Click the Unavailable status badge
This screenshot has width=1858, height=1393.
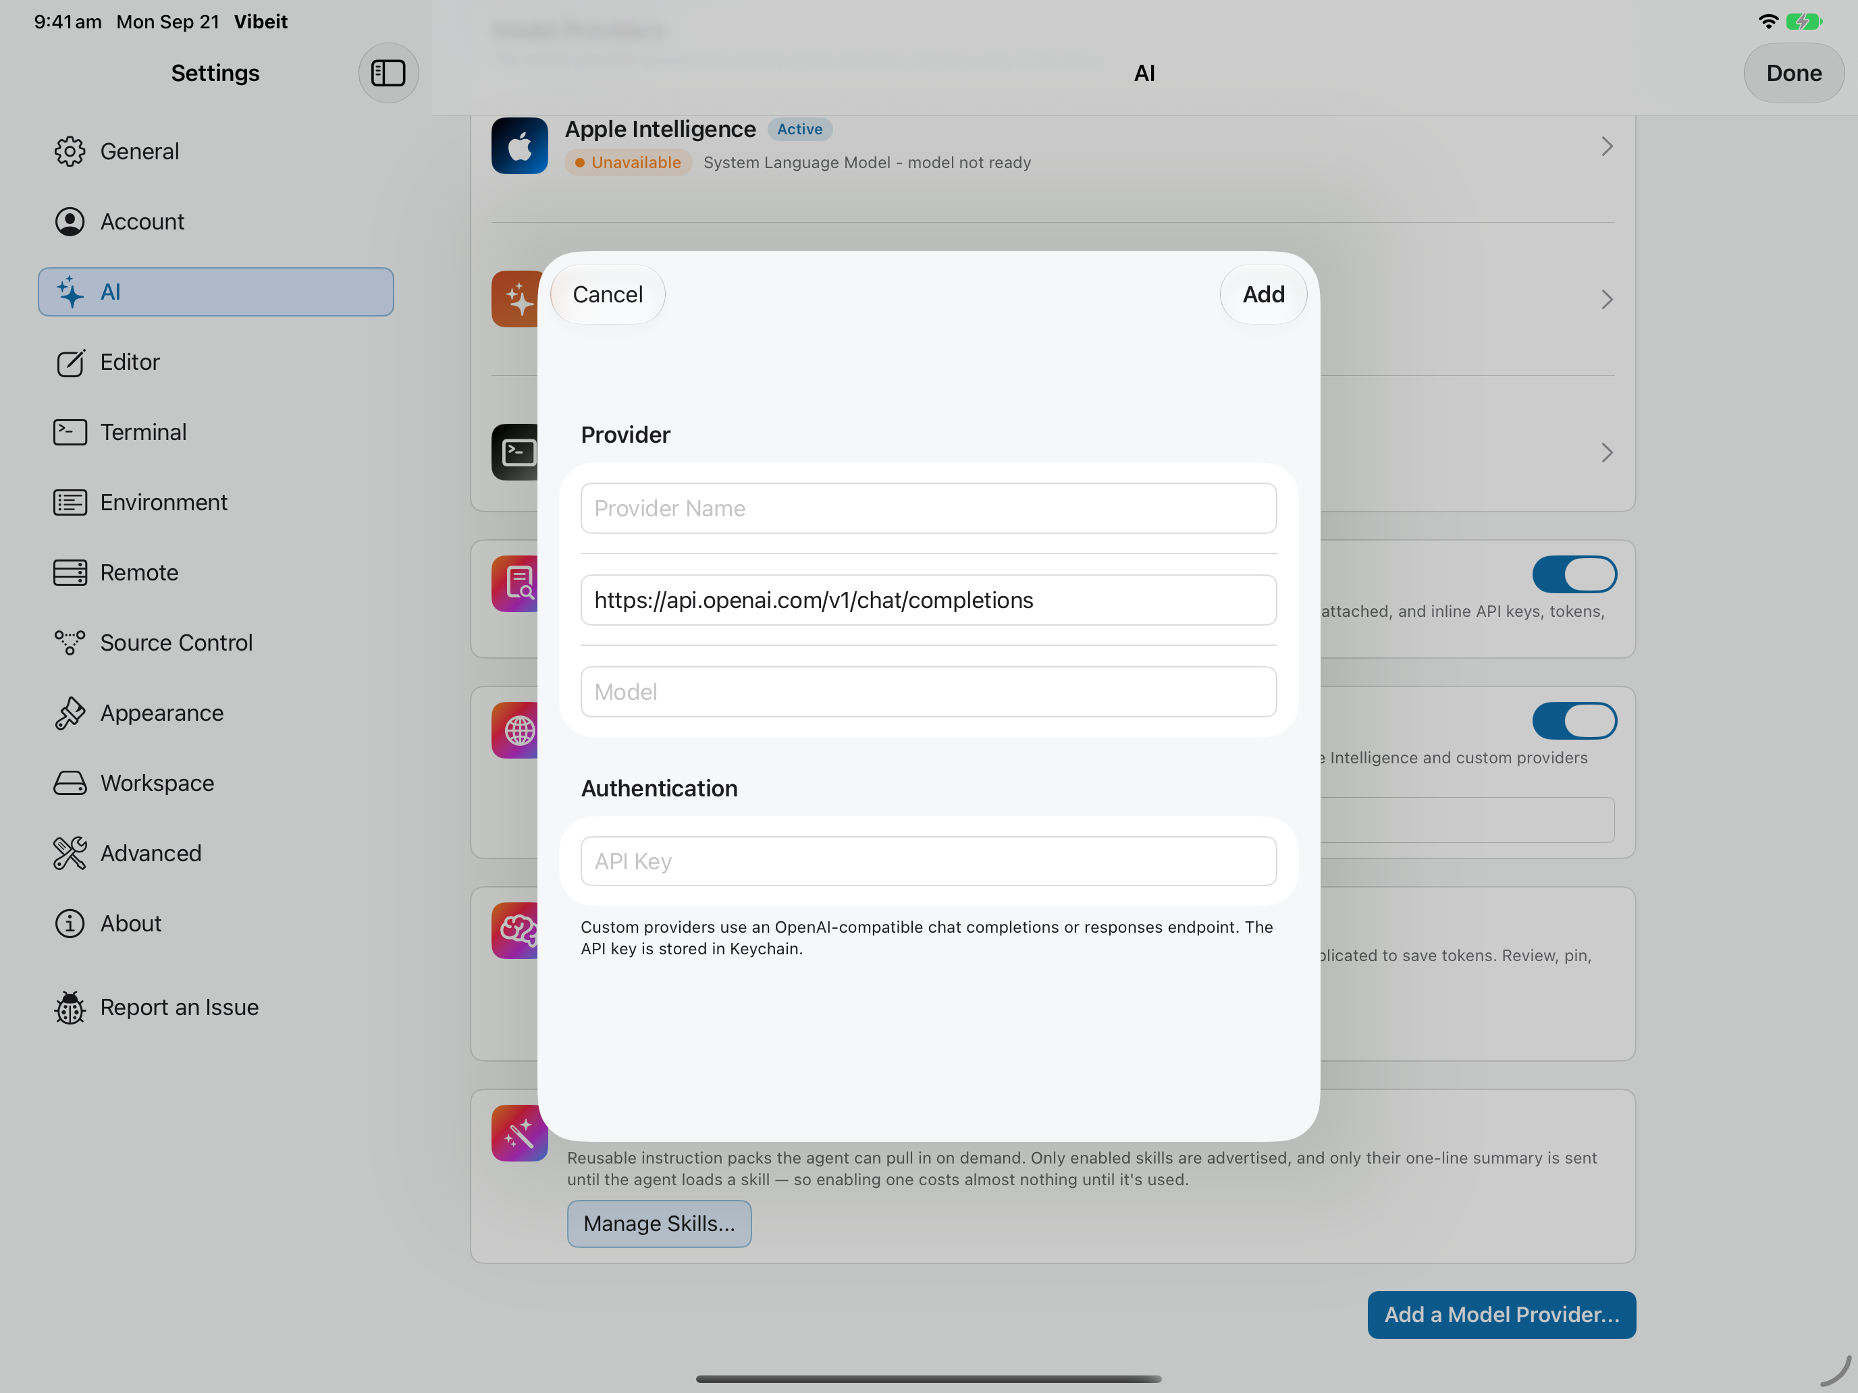pyautogui.click(x=627, y=163)
